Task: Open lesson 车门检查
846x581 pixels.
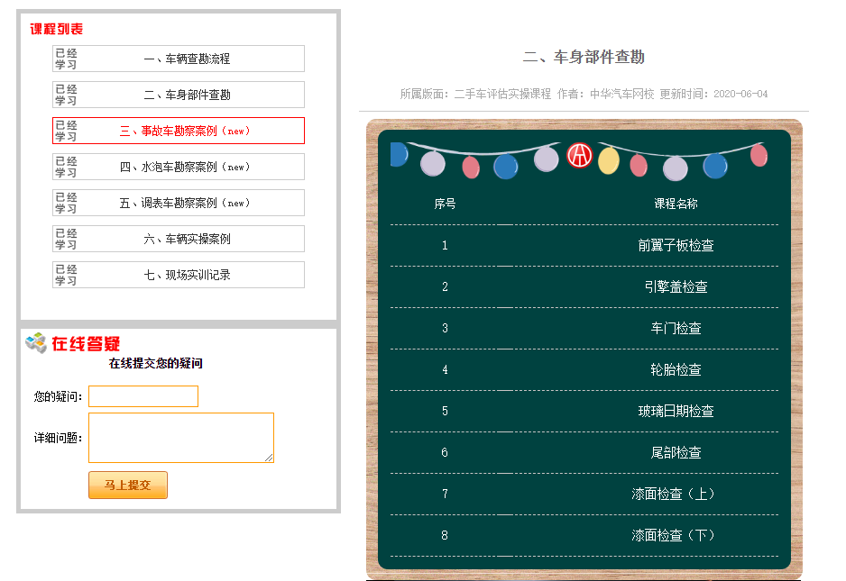Action: tap(676, 328)
